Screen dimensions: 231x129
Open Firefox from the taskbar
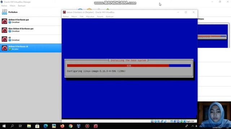[62, 126]
